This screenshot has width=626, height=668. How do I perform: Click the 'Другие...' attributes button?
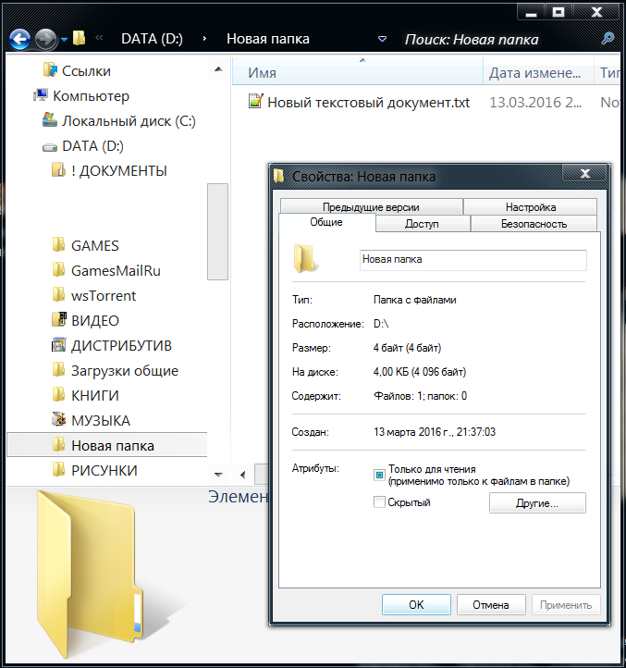point(536,503)
